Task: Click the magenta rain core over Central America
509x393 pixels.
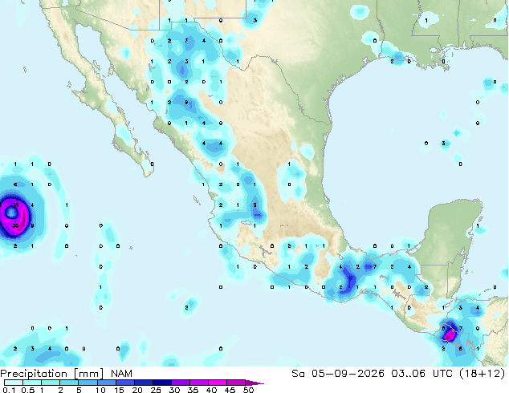Action: [449, 335]
